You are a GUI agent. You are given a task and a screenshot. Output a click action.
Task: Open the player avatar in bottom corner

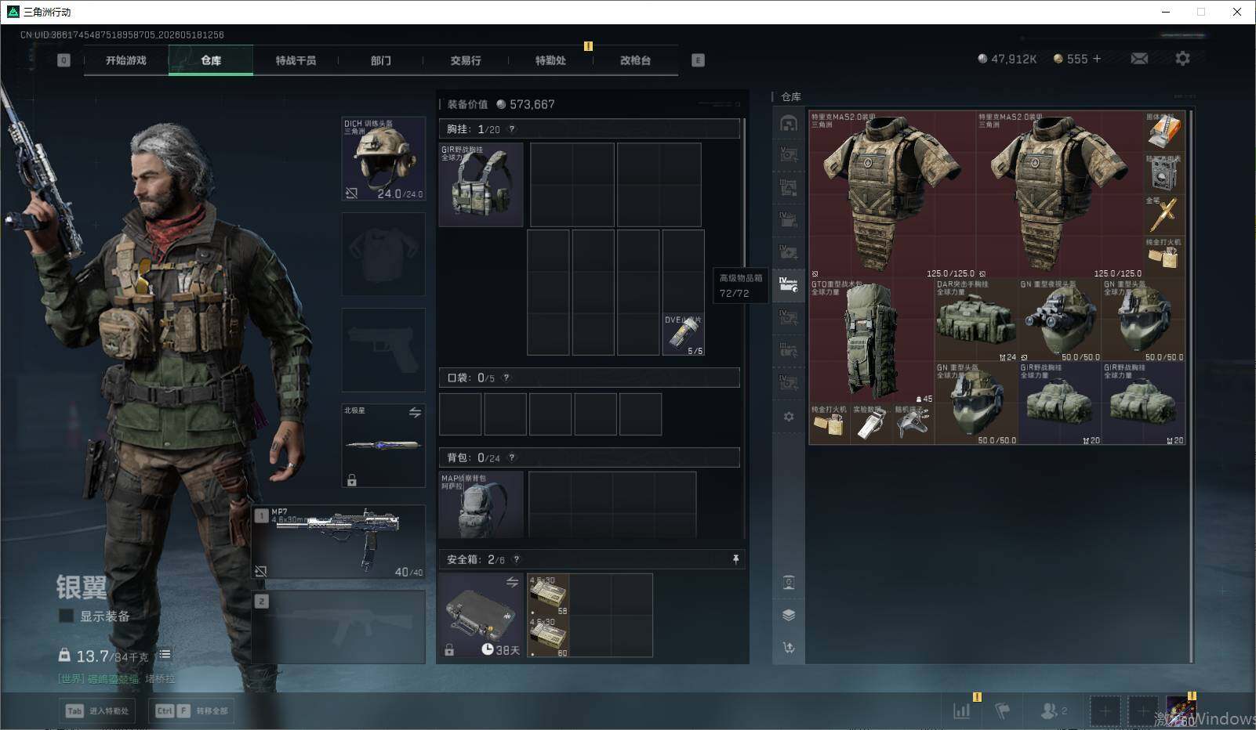tap(1181, 711)
